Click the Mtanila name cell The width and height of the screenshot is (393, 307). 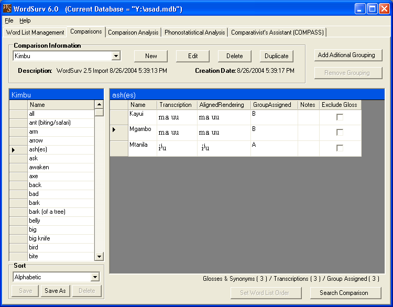point(143,148)
